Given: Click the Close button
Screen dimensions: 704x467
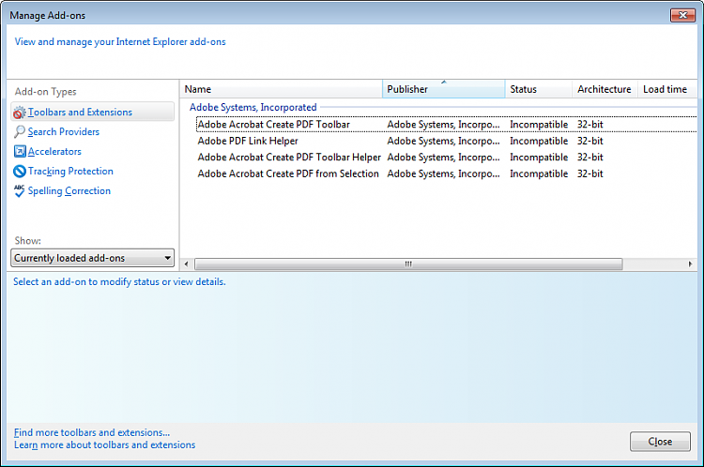Looking at the screenshot, I should tap(660, 442).
